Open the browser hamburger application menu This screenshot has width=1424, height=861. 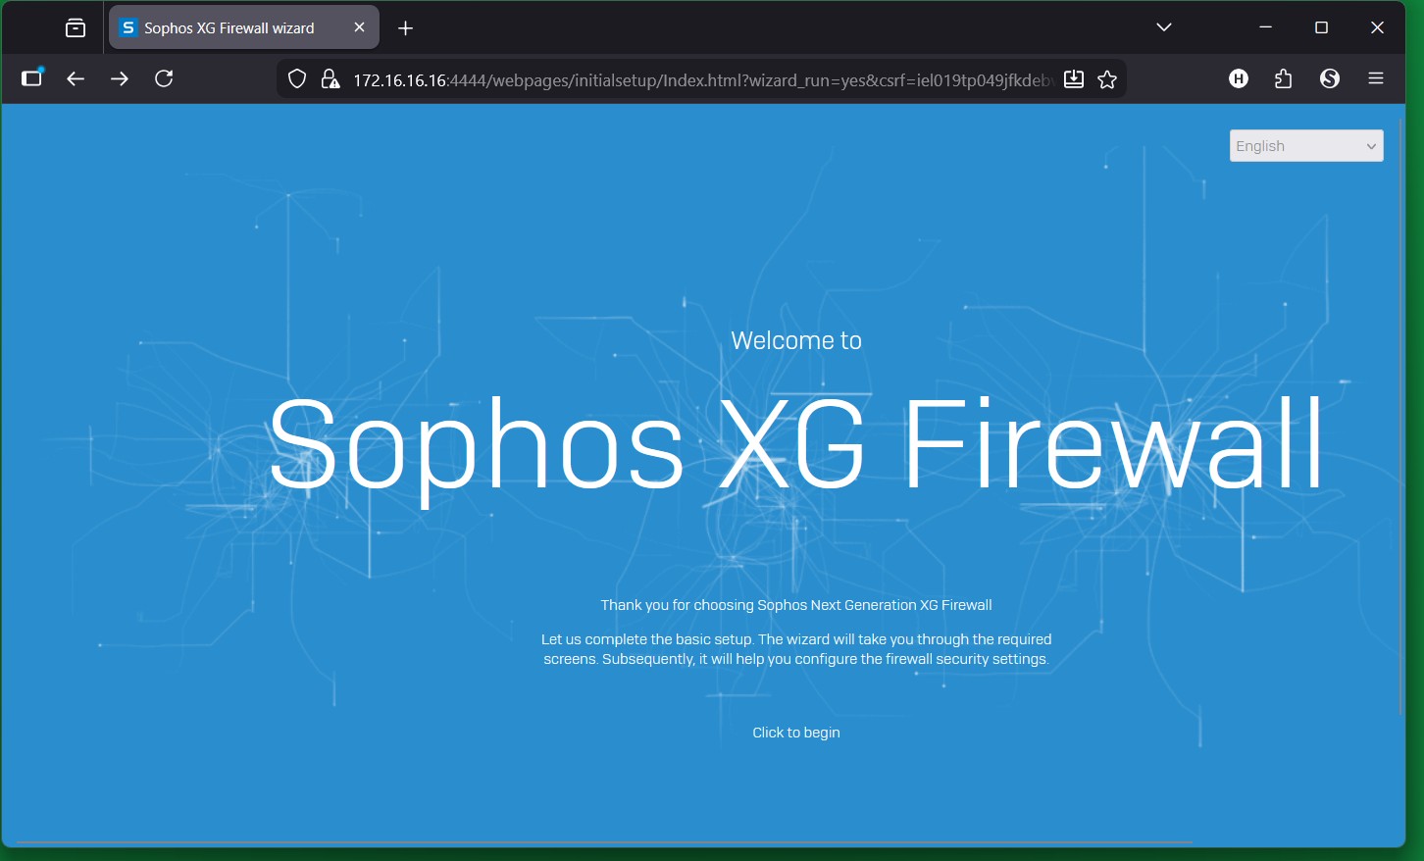(x=1376, y=78)
